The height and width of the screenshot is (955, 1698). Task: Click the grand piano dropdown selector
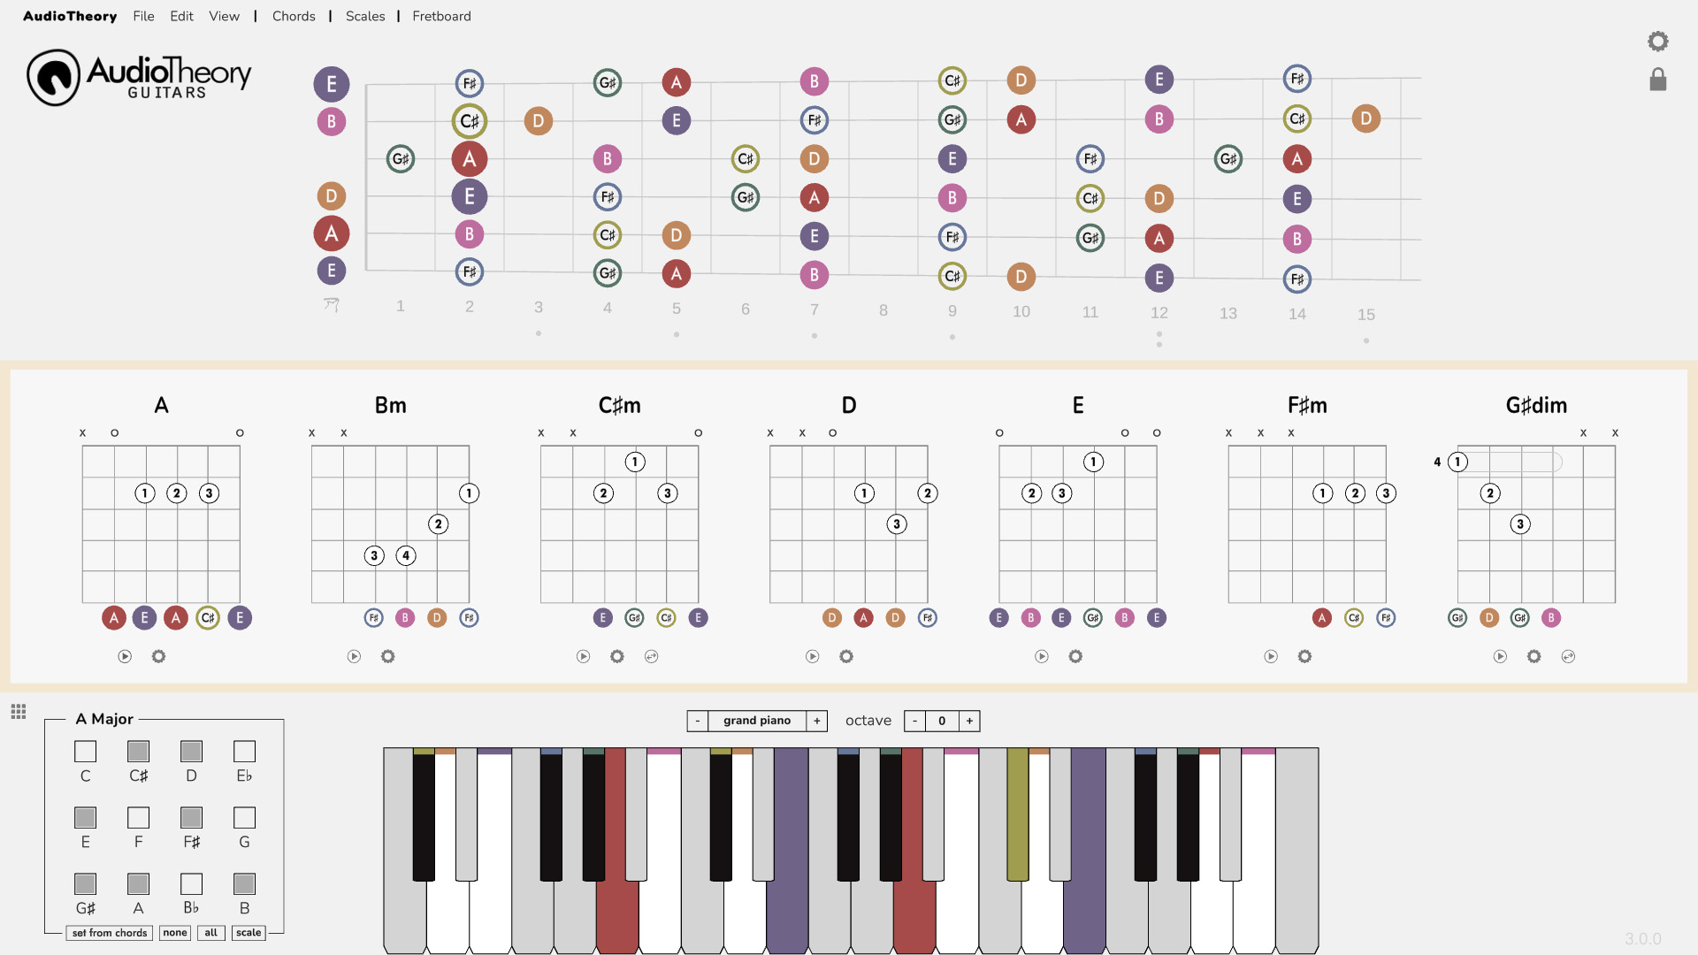(x=757, y=720)
